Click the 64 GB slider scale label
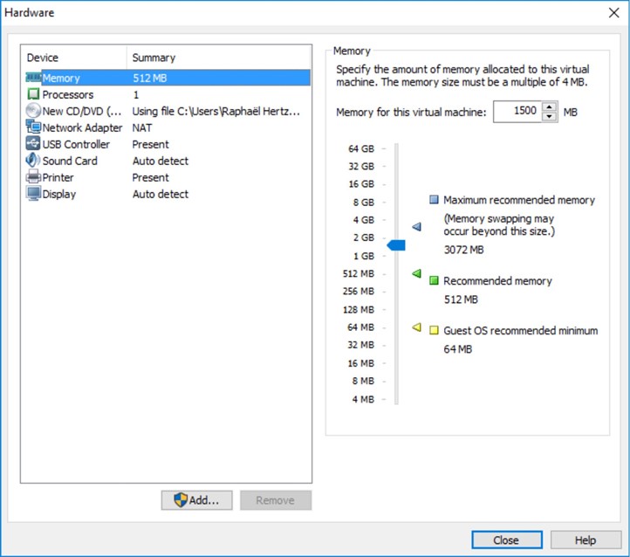Viewport: 630px width, 557px height. click(x=361, y=148)
